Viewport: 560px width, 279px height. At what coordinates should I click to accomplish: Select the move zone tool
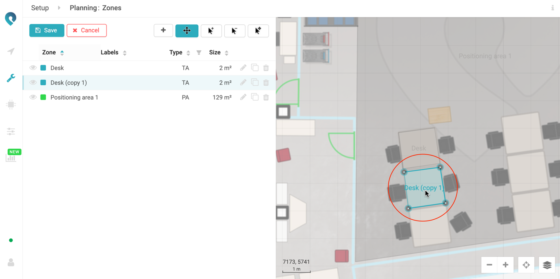187,31
